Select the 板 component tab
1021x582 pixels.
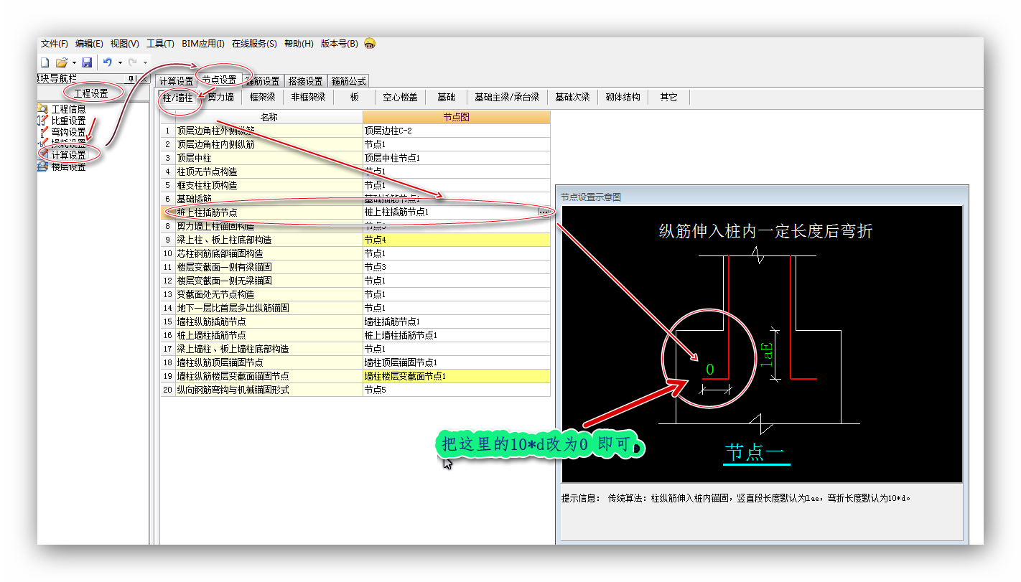355,98
